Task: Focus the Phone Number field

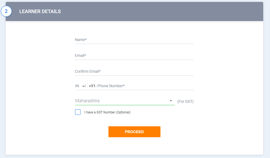Action: coord(145,86)
